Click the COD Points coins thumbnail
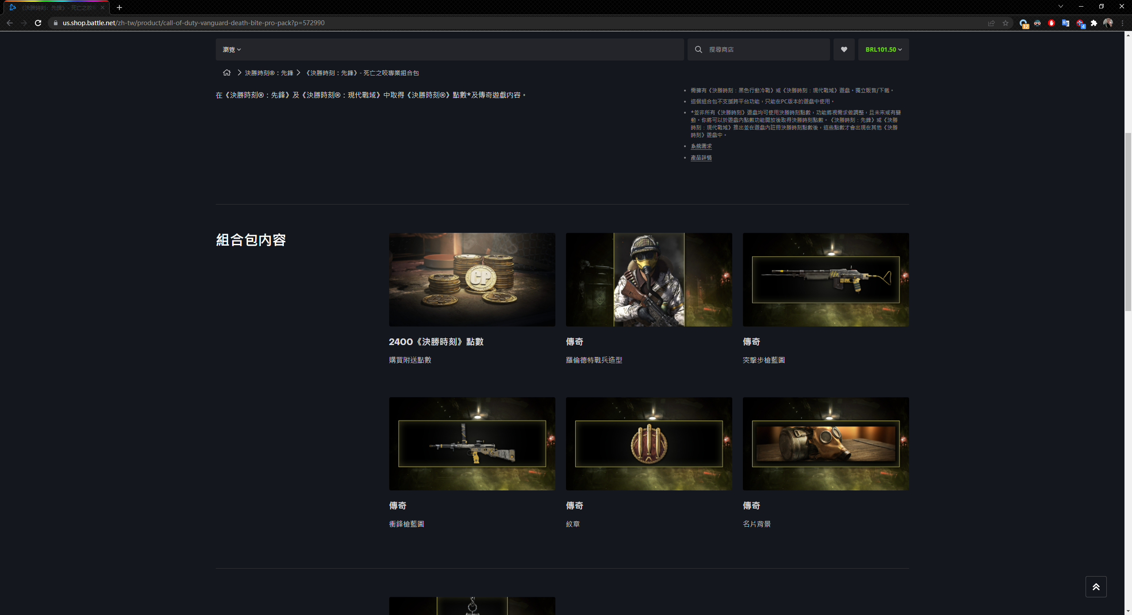The image size is (1132, 615). 472,280
